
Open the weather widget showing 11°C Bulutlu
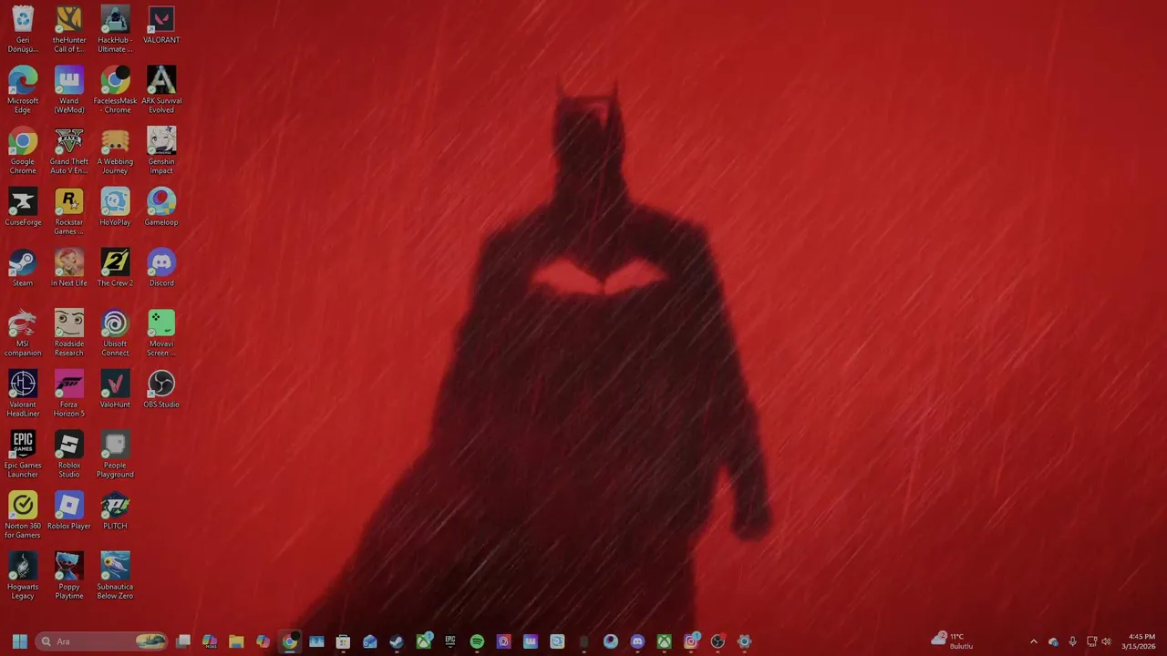tap(952, 641)
